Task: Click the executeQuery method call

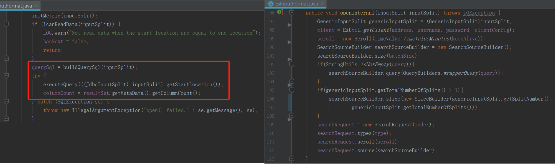Action: pyautogui.click(x=60, y=84)
